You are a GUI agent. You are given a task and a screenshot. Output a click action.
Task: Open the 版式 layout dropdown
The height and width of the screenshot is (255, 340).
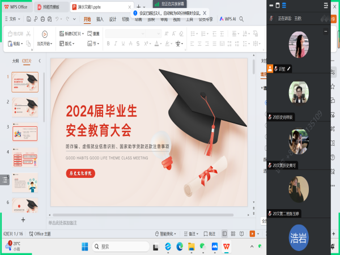click(67, 44)
